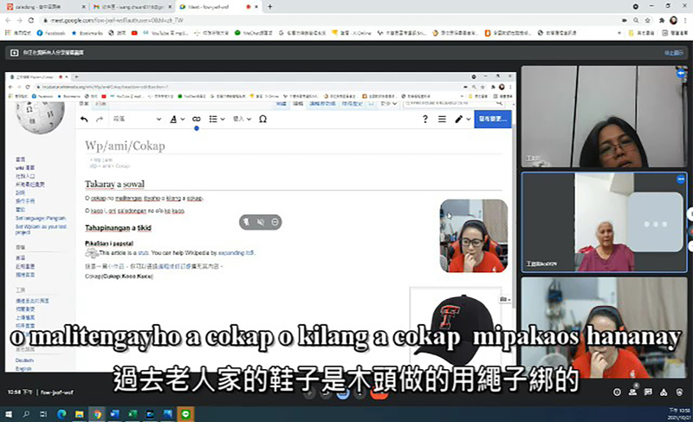
Task: Open the Meet meeting details info icon
Action: pos(617,392)
